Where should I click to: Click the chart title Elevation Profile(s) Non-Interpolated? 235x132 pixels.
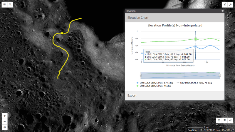coord(175,25)
